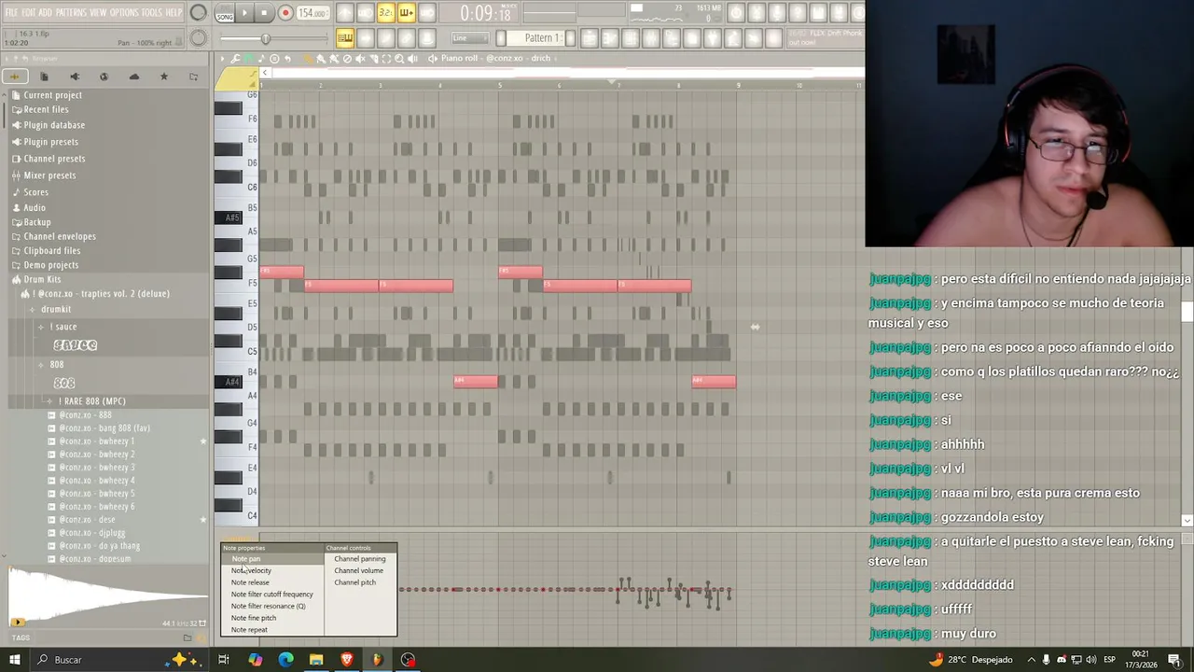Toggle favorite star on dese sample
This screenshot has width=1194, height=672.
pyautogui.click(x=203, y=520)
